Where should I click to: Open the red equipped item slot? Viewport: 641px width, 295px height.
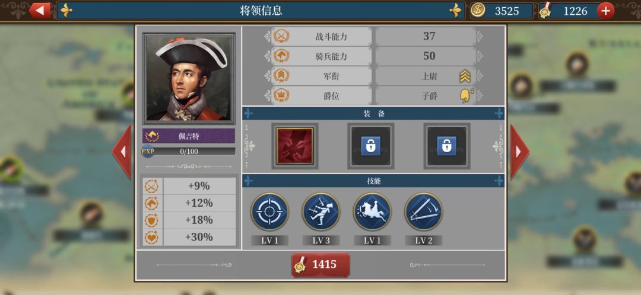(x=295, y=146)
